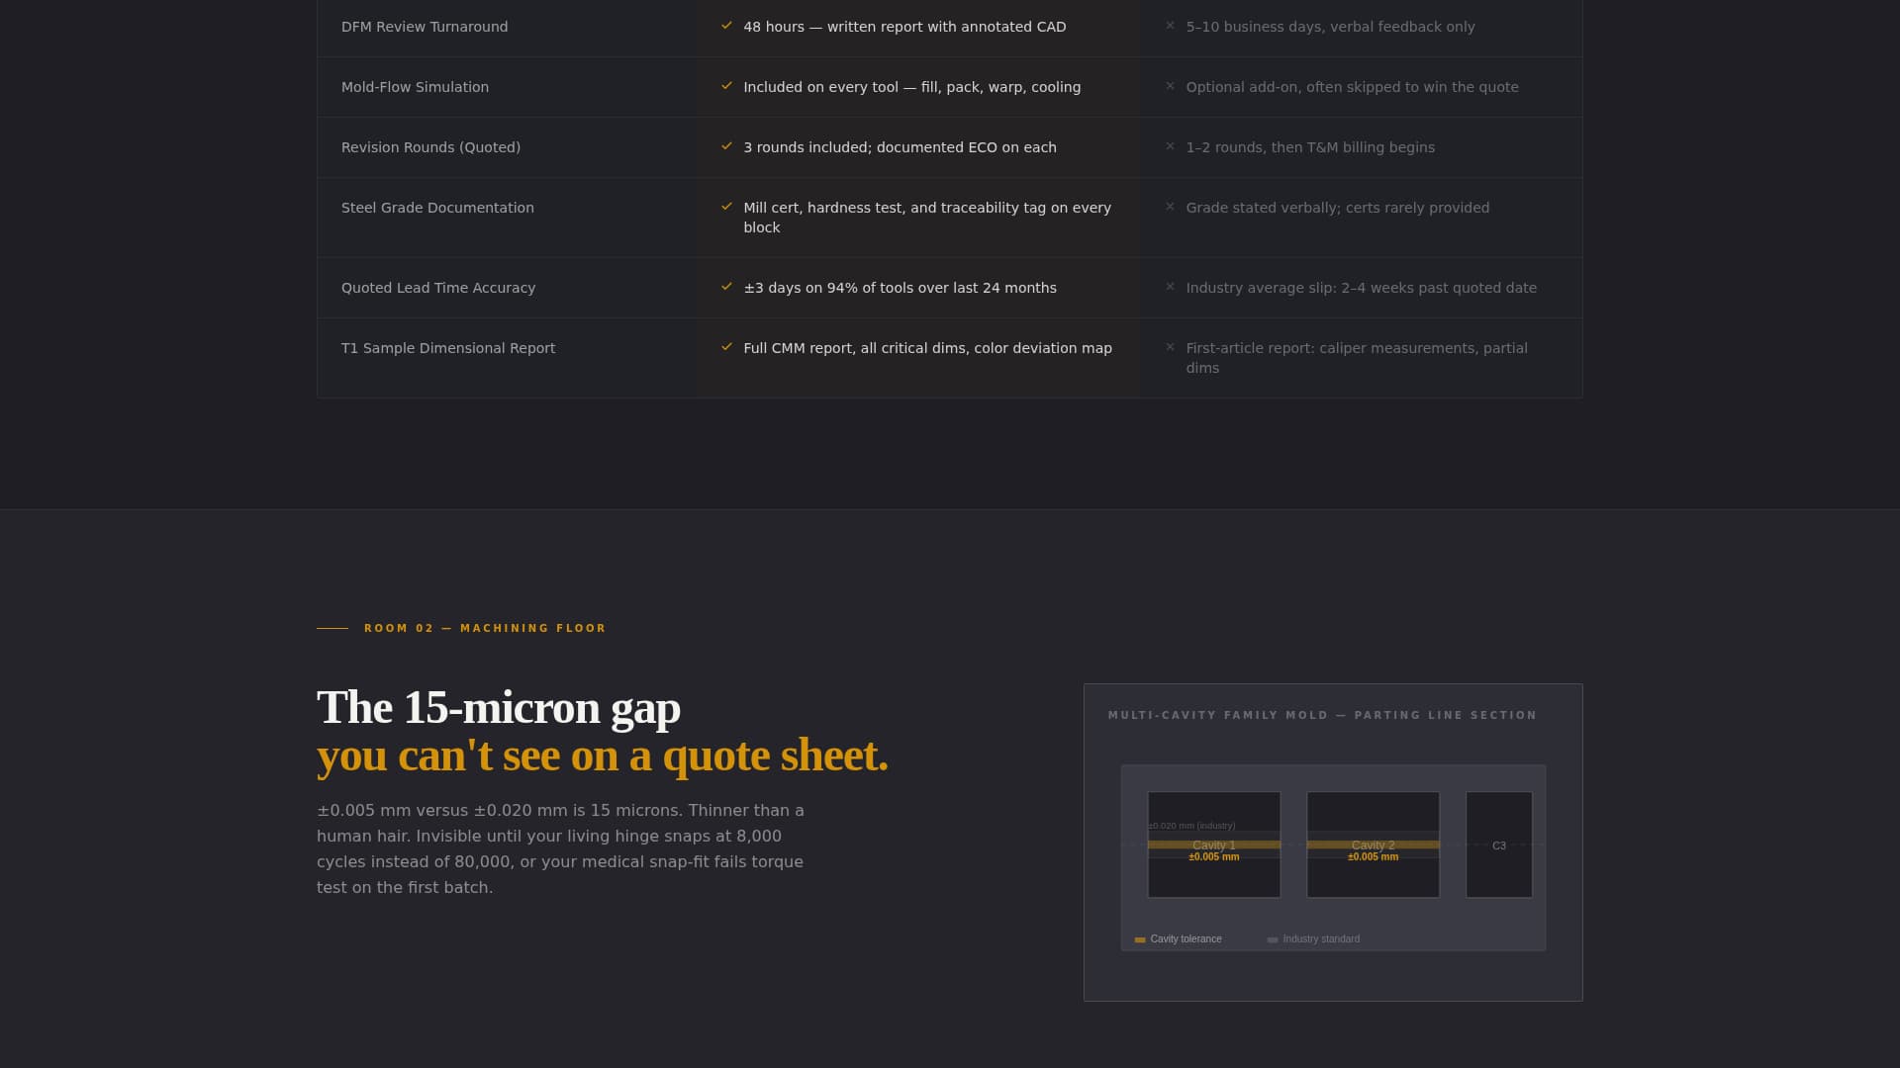Expand the 'ROOM 02 — MACHINING FLOOR' section label
Image resolution: width=1900 pixels, height=1068 pixels.
pyautogui.click(x=484, y=628)
